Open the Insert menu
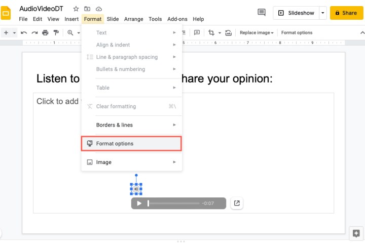The width and height of the screenshot is (365, 243). pyautogui.click(x=71, y=19)
